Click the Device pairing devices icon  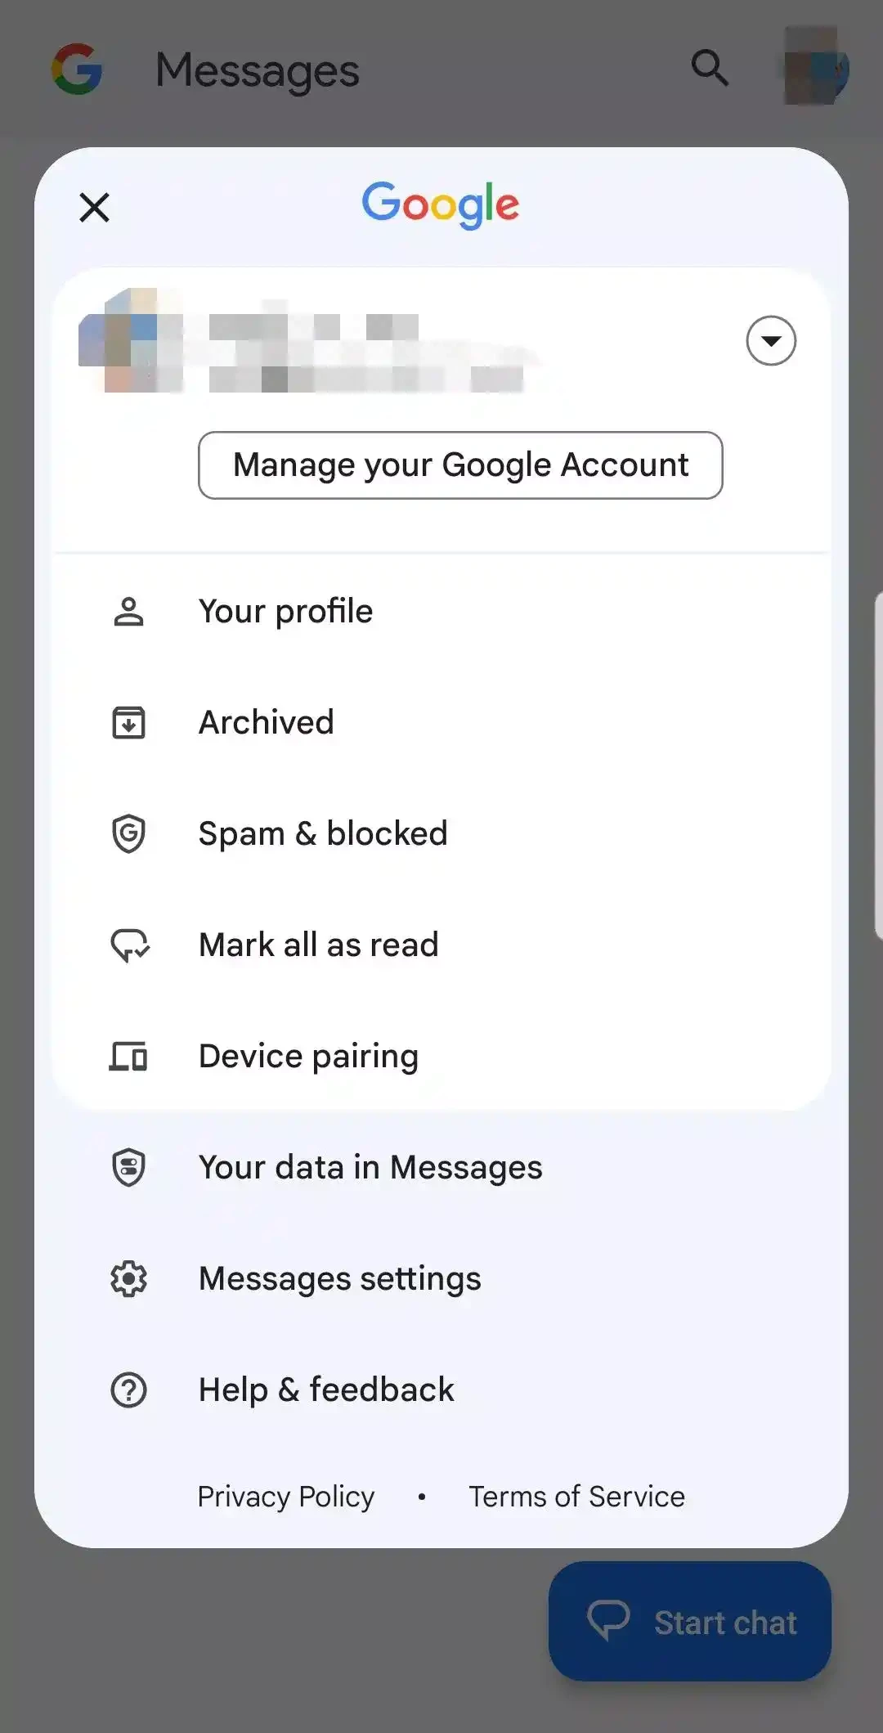128,1057
